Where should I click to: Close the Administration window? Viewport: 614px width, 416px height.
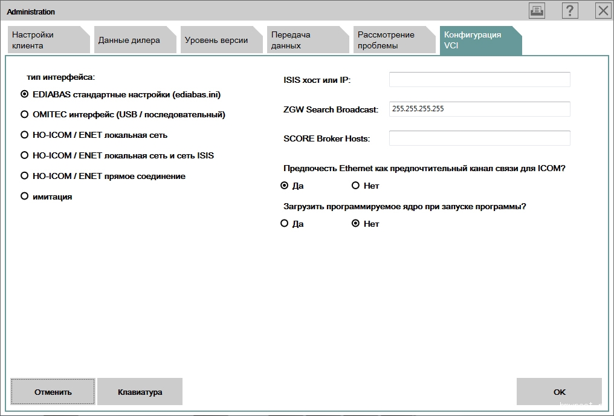click(603, 11)
